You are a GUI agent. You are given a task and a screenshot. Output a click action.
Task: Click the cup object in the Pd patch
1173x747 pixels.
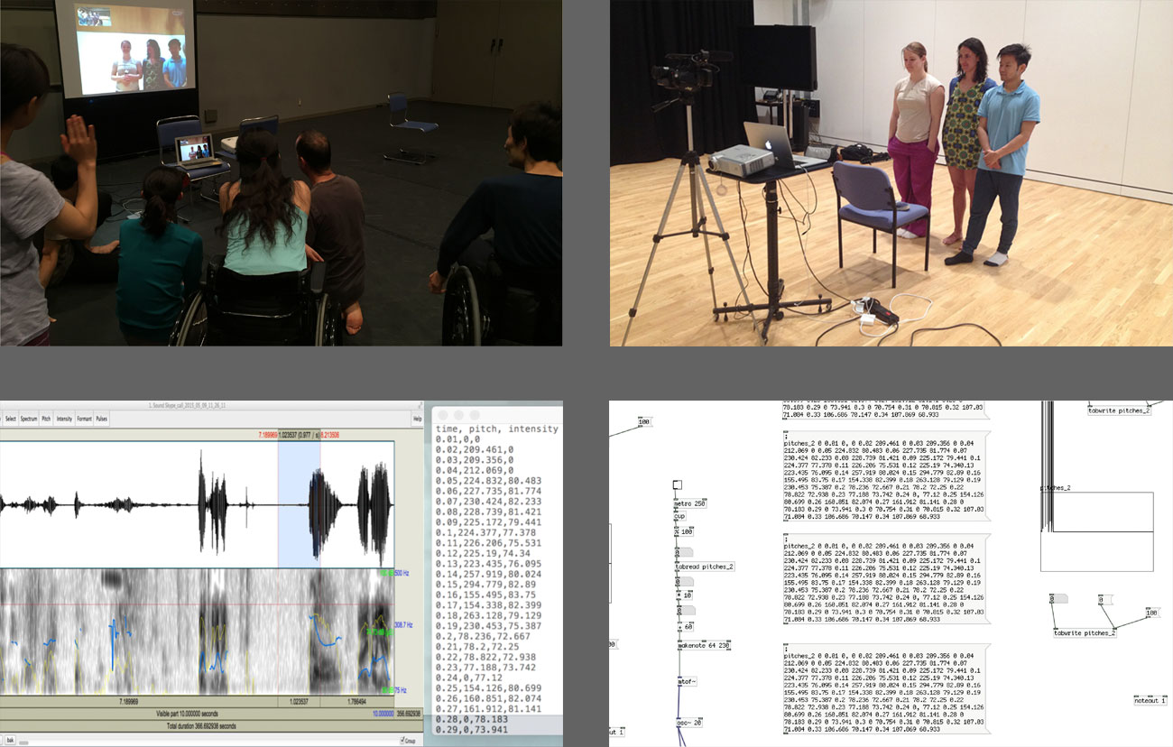pos(679,516)
